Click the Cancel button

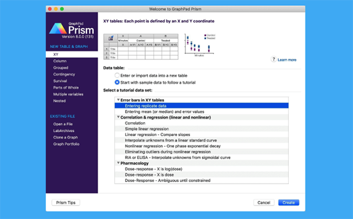pyautogui.click(x=264, y=203)
